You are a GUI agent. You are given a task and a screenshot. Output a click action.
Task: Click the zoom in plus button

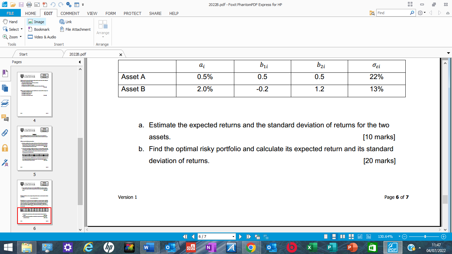pos(444,237)
